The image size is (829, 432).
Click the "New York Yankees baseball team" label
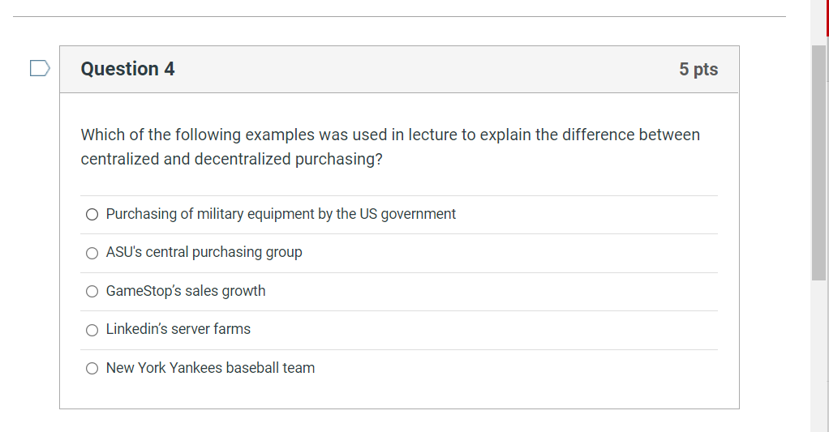click(210, 368)
